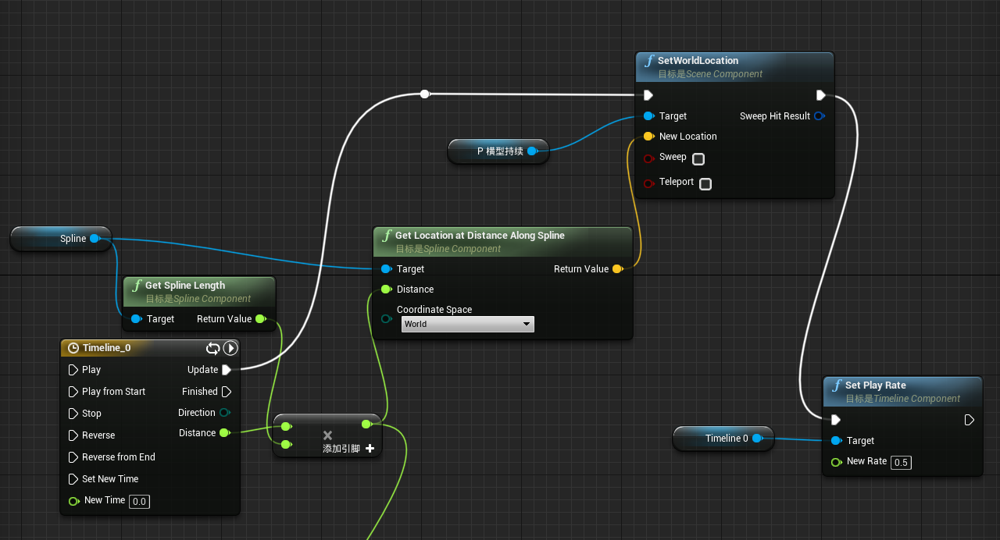Click the Set Play Rate output execution pin
Image resolution: width=1000 pixels, height=540 pixels.
tap(969, 420)
